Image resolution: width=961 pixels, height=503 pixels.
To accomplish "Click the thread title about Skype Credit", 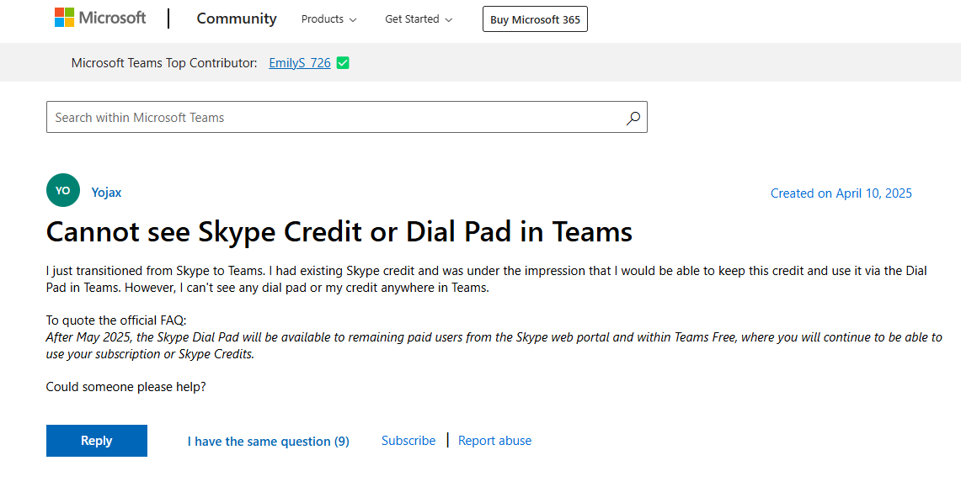I will (339, 232).
